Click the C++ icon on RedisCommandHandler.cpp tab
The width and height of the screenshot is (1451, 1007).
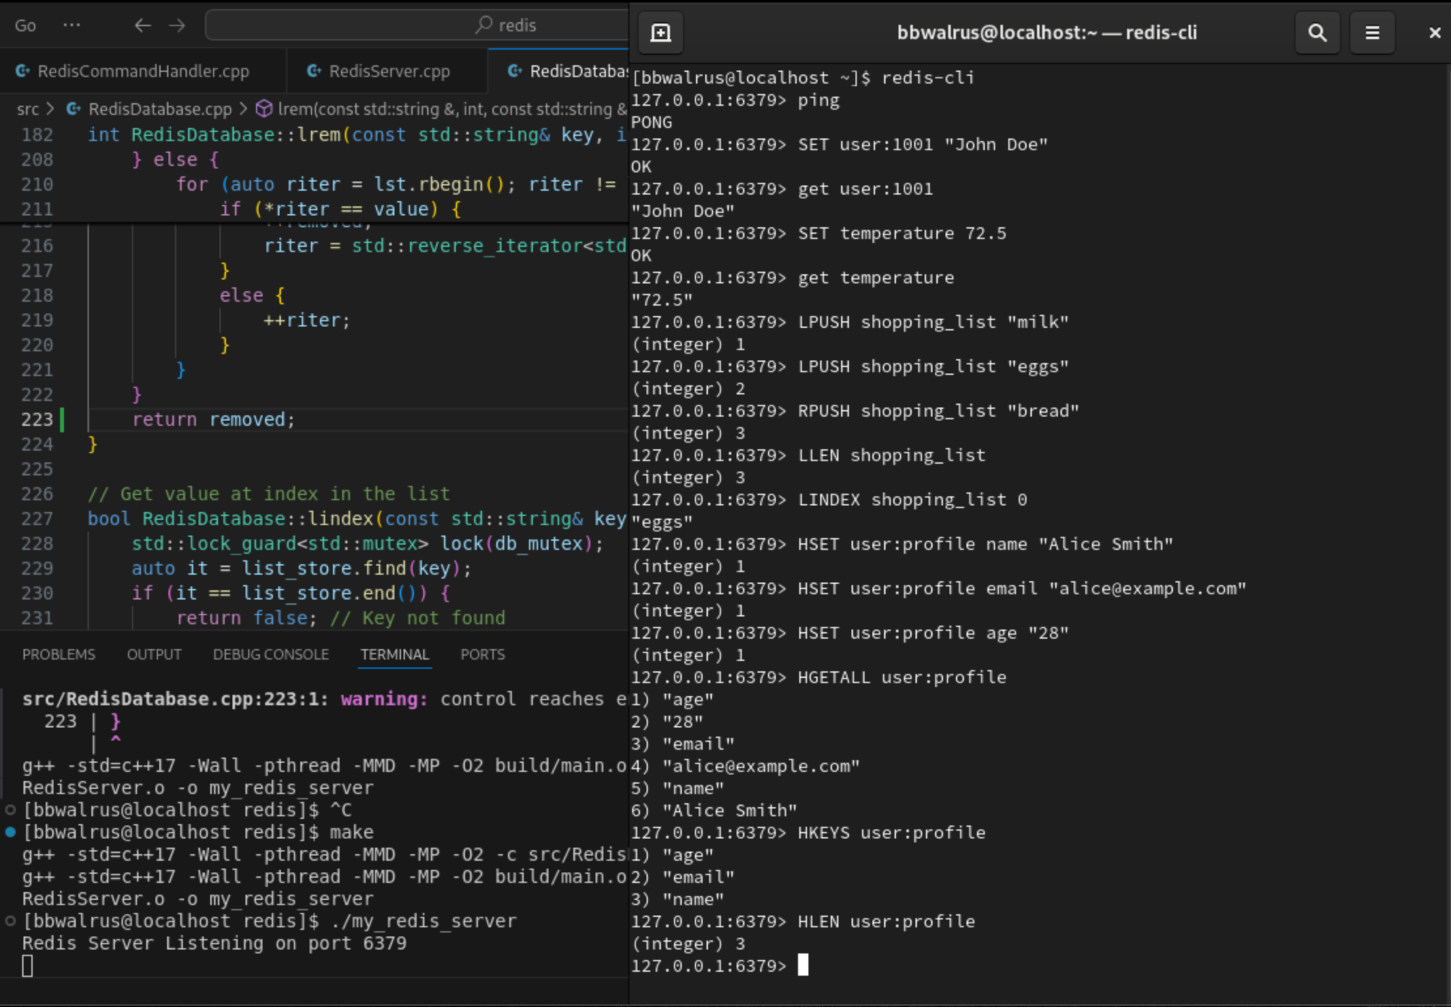tap(23, 71)
